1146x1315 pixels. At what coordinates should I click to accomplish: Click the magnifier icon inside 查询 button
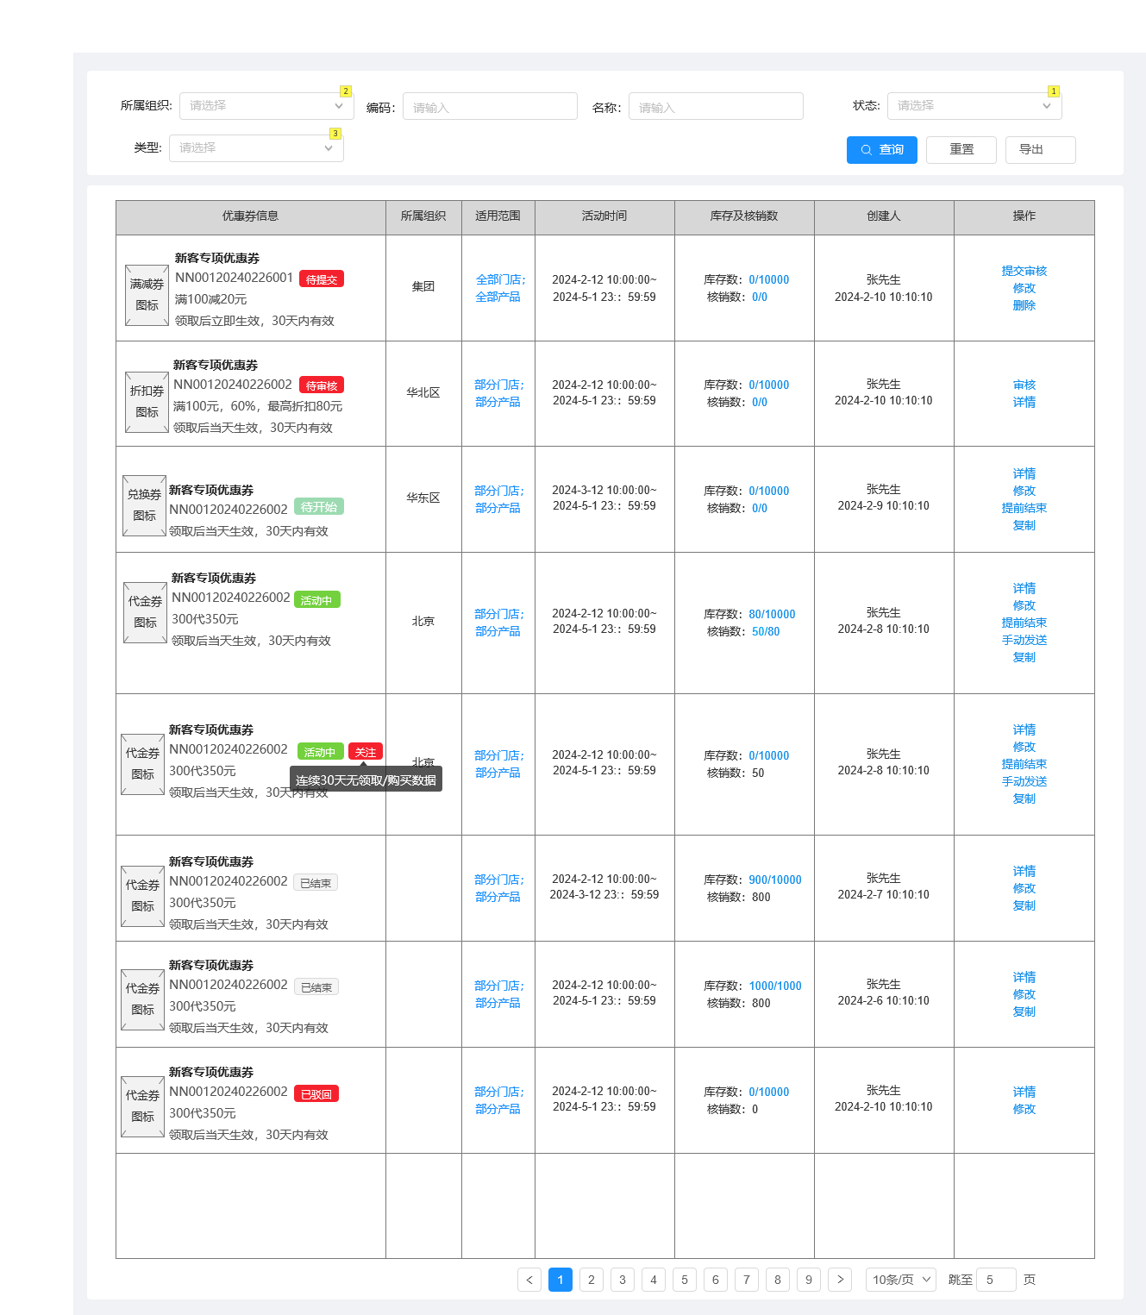pos(867,149)
